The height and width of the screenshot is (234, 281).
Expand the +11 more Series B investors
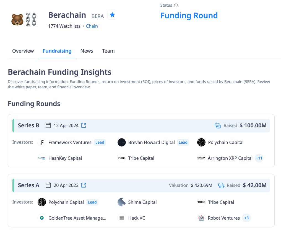point(259,158)
